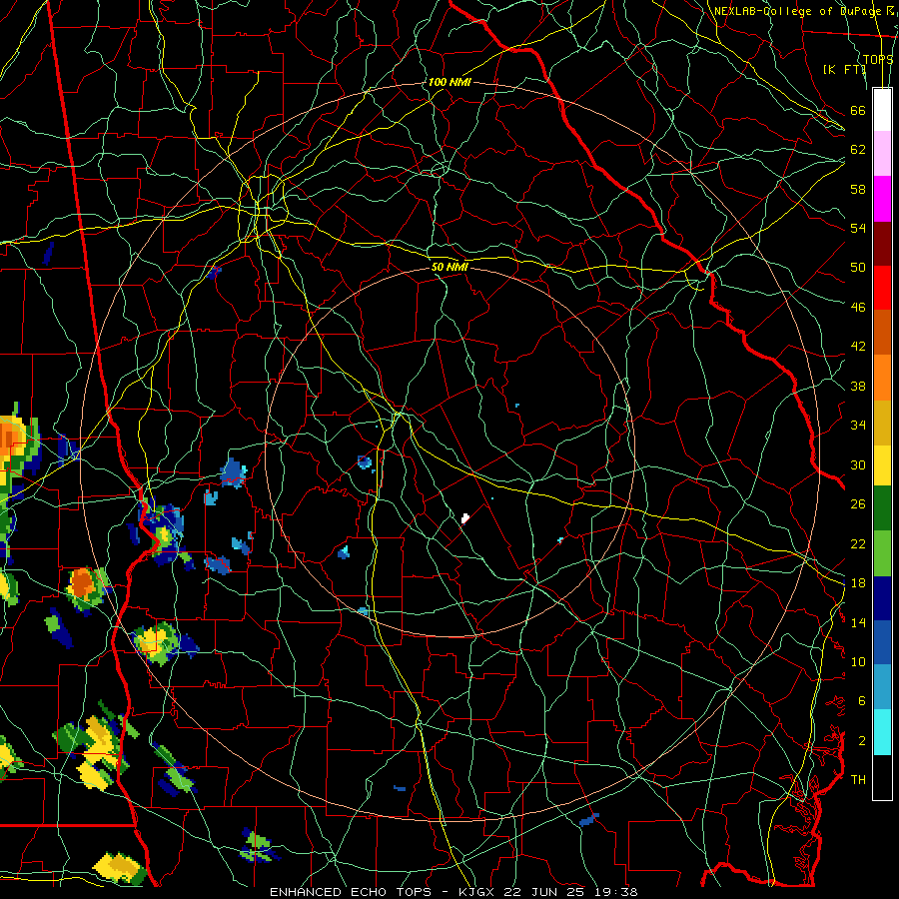The width and height of the screenshot is (899, 899).
Task: Click the legend value 66
Action: pos(858,111)
